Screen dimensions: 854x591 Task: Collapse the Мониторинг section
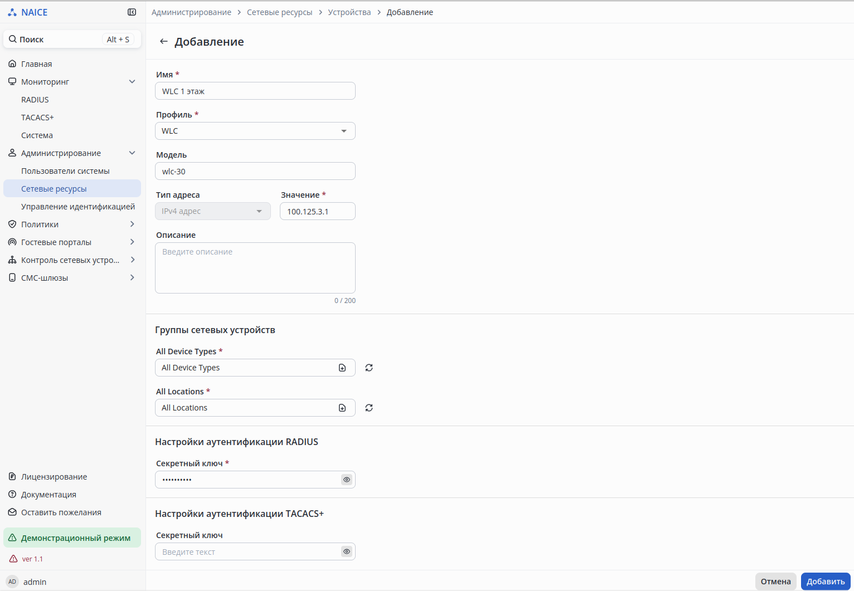[x=132, y=81]
